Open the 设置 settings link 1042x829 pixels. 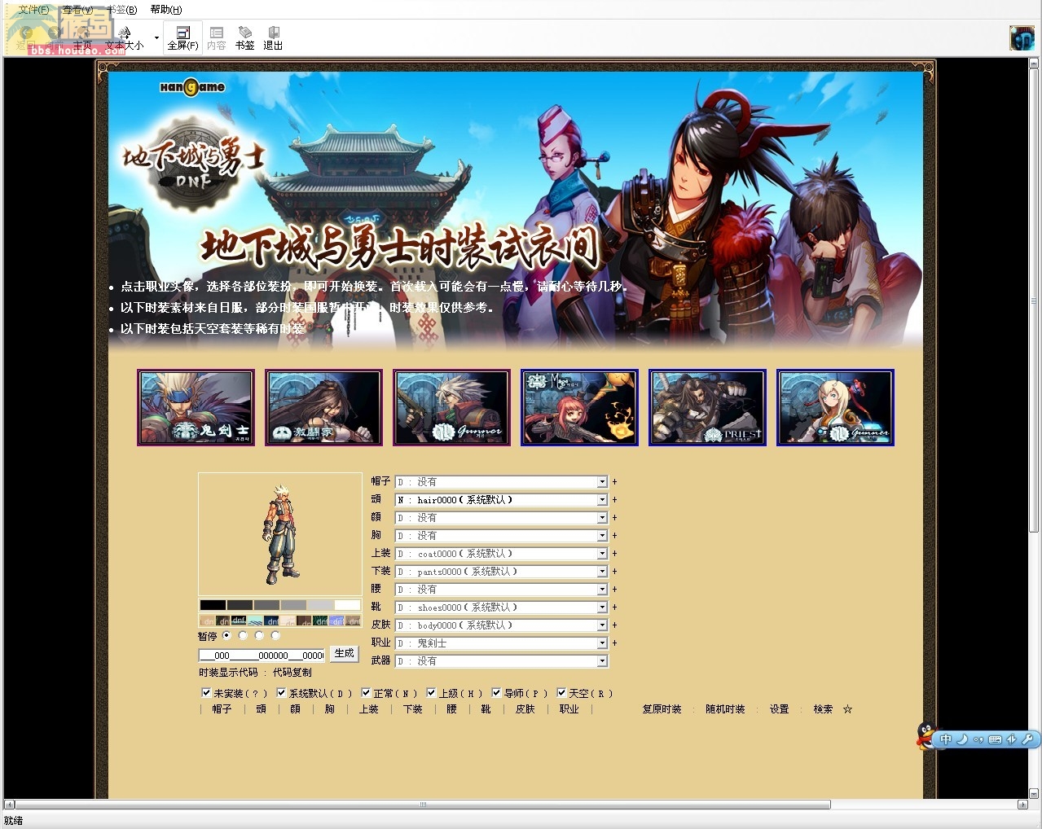pyautogui.click(x=780, y=709)
